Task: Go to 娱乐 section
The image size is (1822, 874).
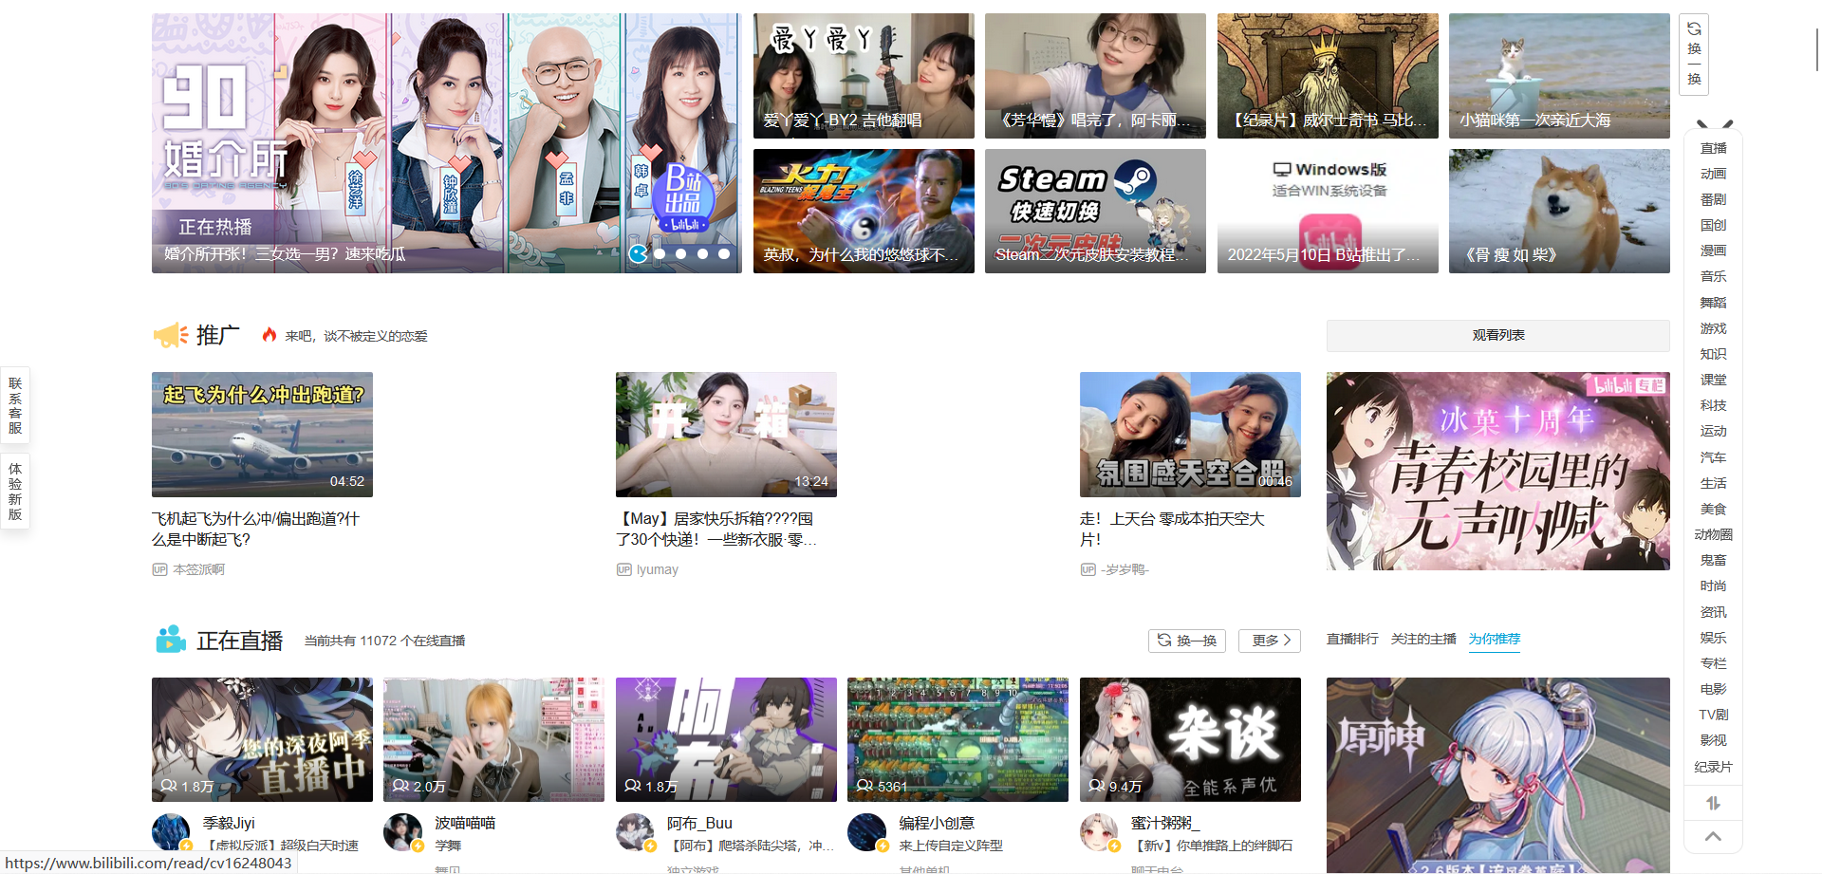Action: tap(1713, 638)
